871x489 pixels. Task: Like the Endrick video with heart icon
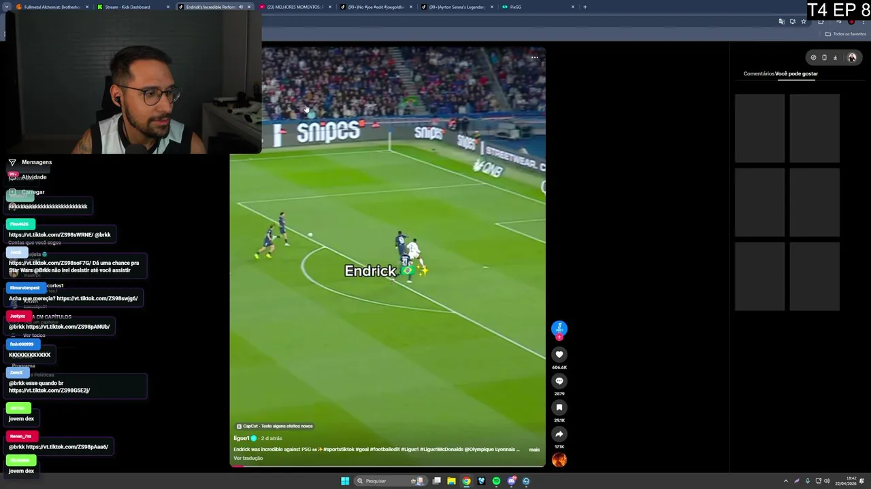[559, 355]
